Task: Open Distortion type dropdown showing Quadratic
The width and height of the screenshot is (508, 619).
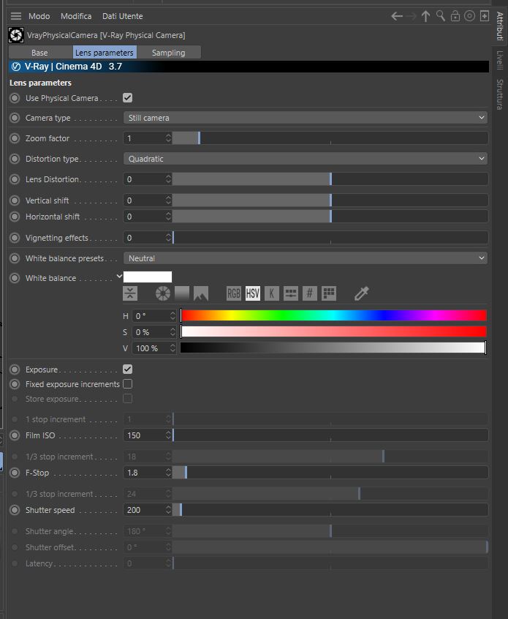Action: [x=306, y=159]
